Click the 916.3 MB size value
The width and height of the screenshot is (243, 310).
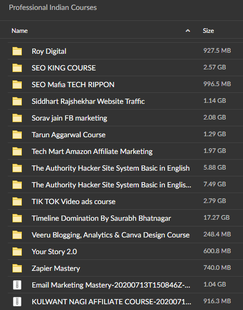pos(217,301)
